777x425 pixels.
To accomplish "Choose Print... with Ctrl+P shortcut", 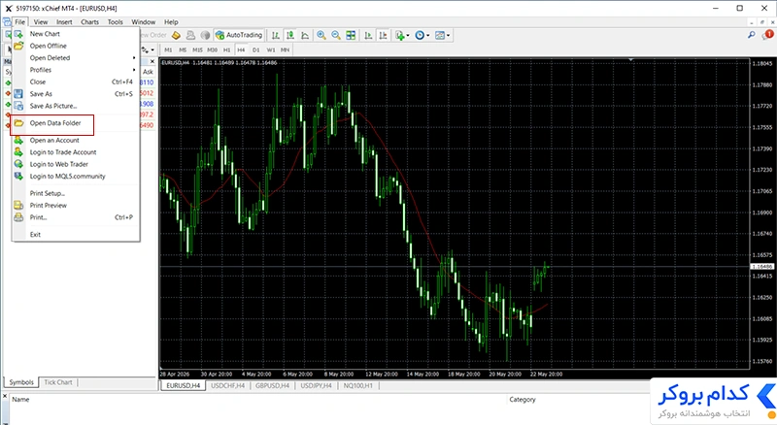I will point(76,217).
